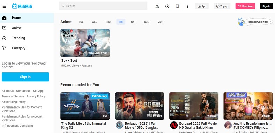Open the Immortal King S2 thumbnail
This screenshot has width=275, height=133.
click(85, 106)
